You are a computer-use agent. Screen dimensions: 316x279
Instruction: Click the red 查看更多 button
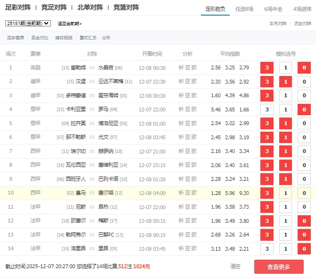pos(279,267)
